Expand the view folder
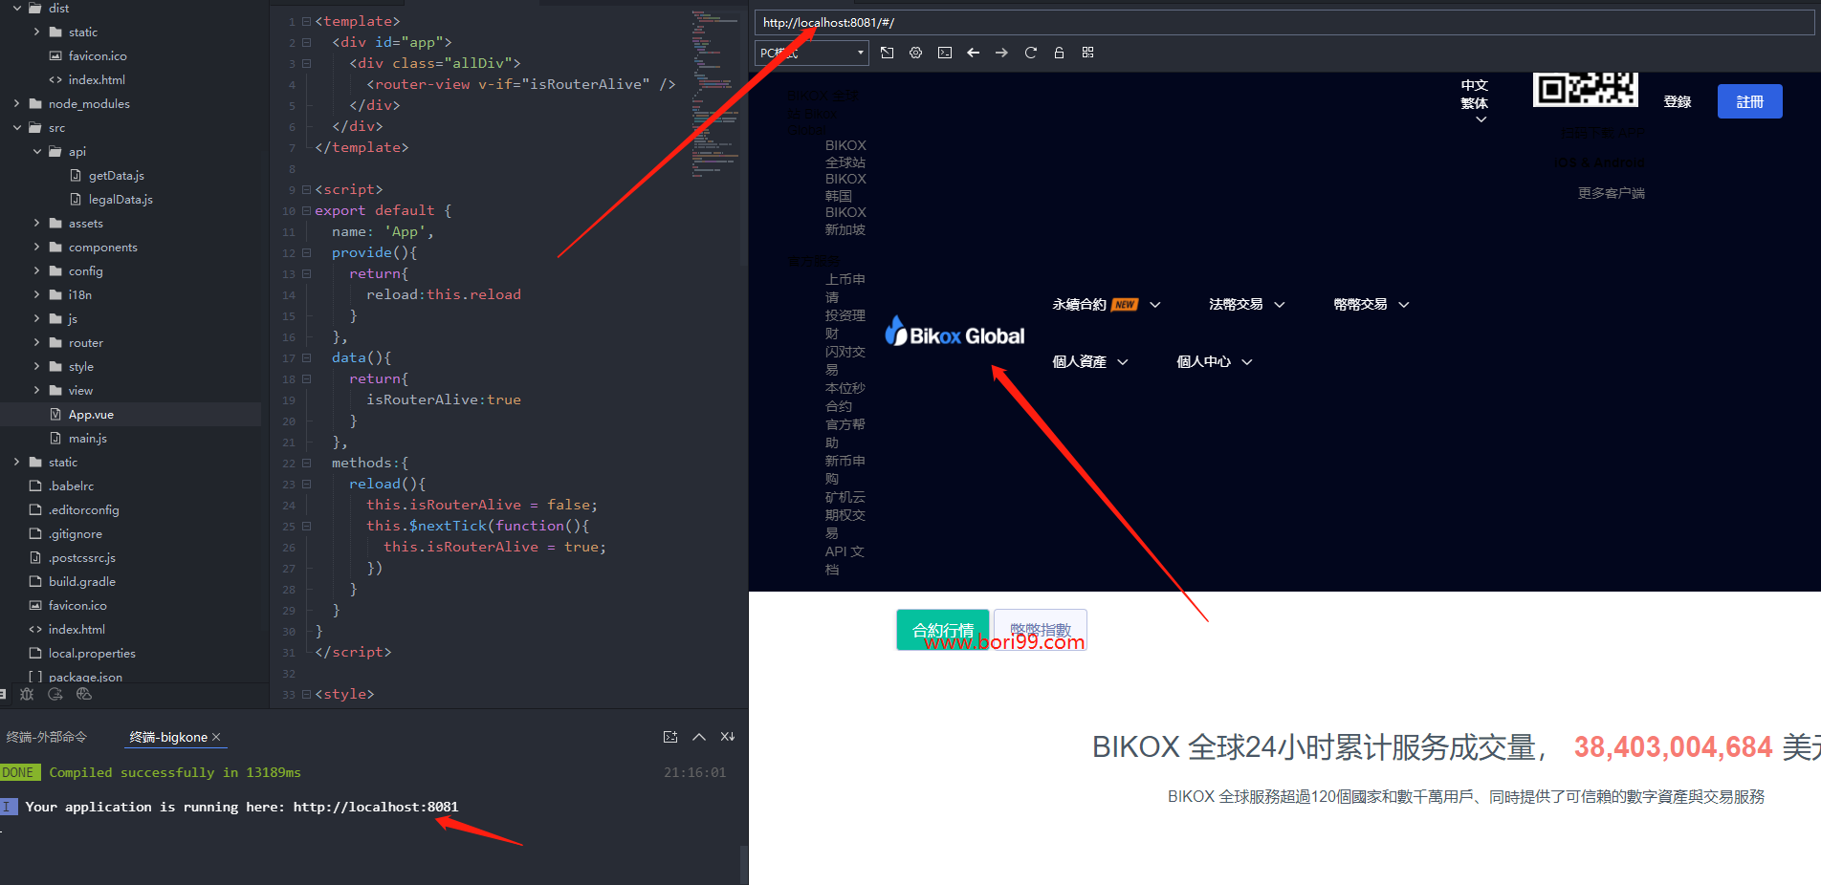Viewport: 1821px width, 885px height. point(36,391)
